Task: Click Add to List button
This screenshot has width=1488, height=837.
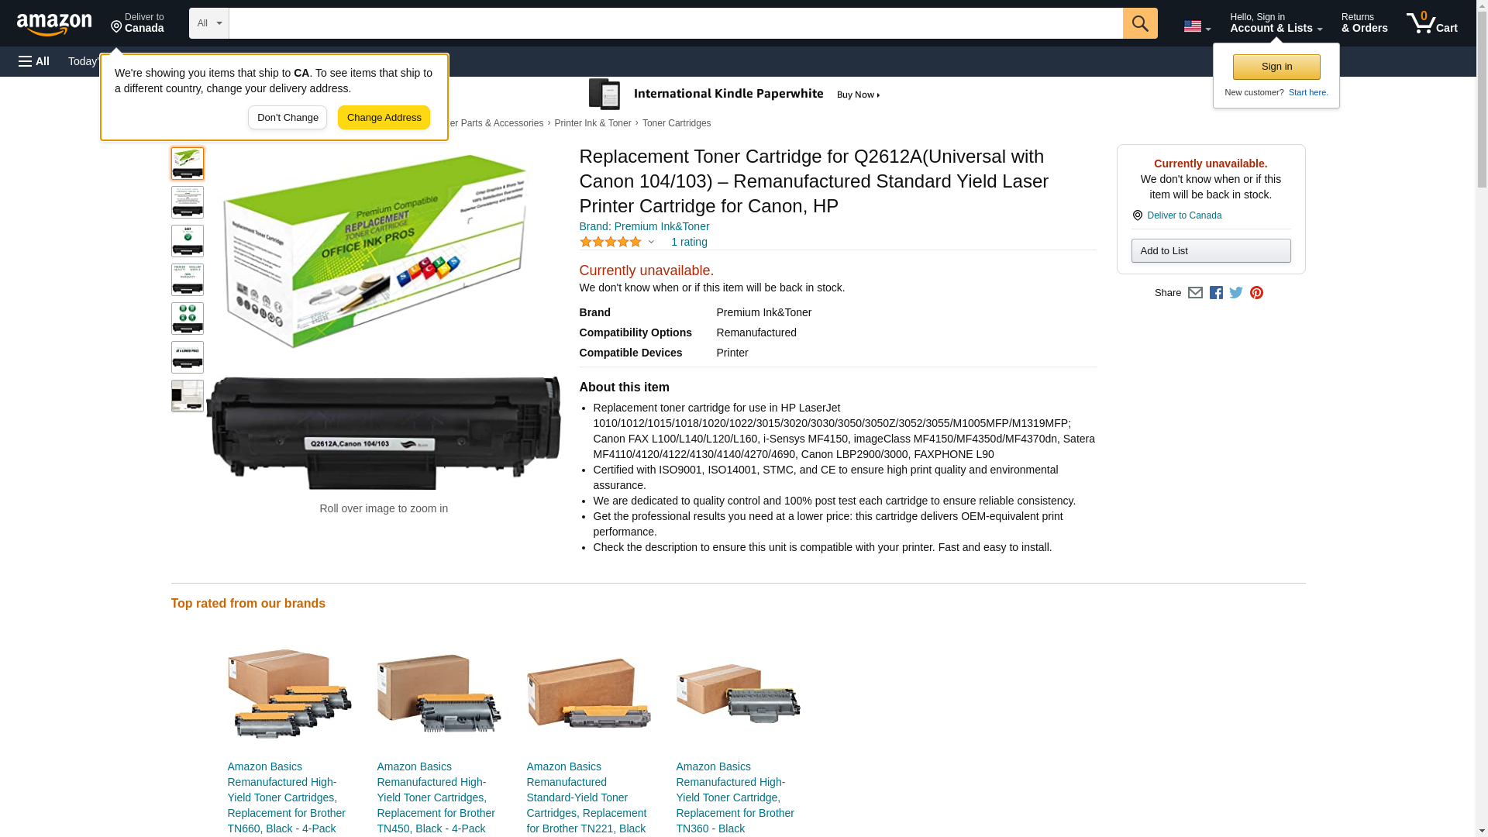Action: [1211, 250]
